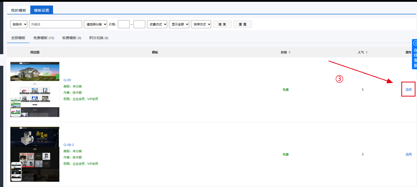The image size is (417, 187).
Task: Click the popularity column sort arrows
Action: click(366, 52)
